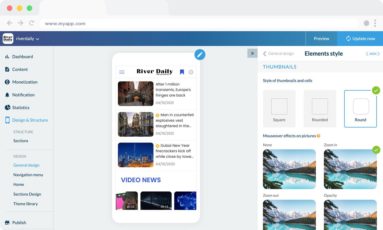
Task: Open Statistics in the sidebar
Action: [21, 108]
